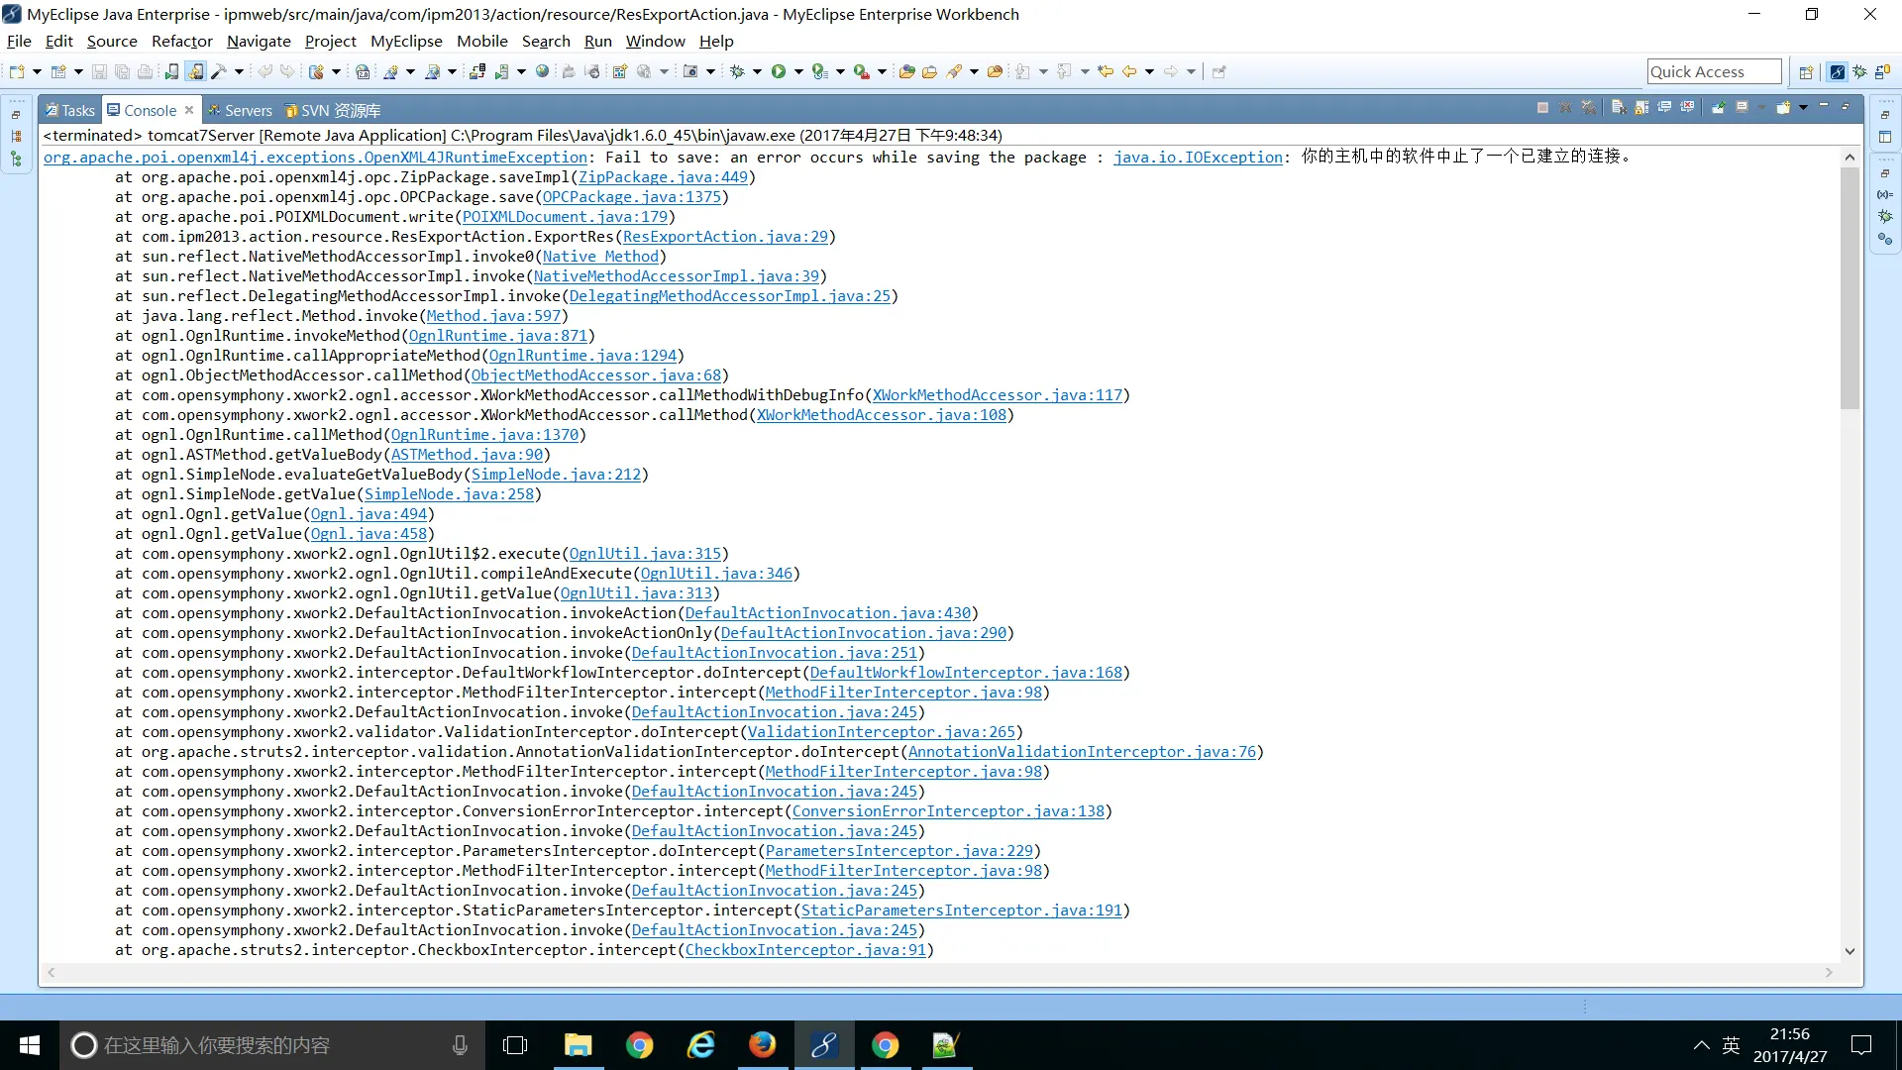
Task: Click the console vertical scrollbar thumb
Action: point(1849,287)
